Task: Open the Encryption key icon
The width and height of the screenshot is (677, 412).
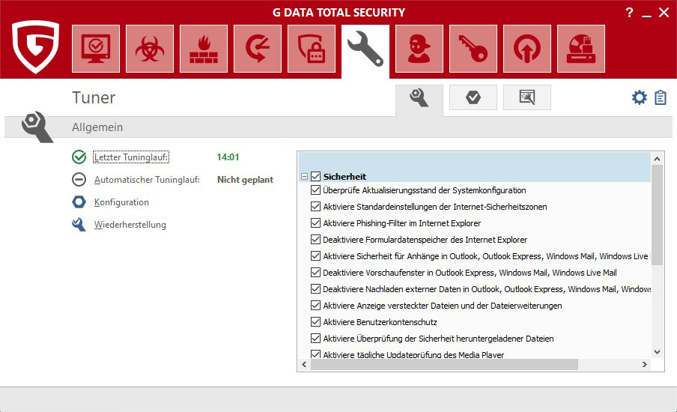Action: pos(473,49)
